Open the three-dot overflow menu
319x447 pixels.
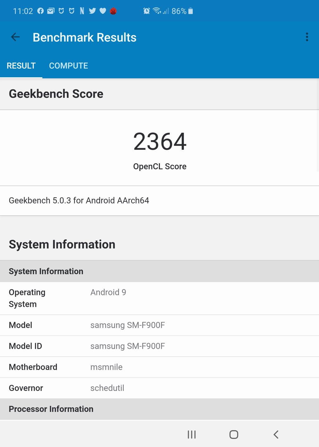pos(307,37)
